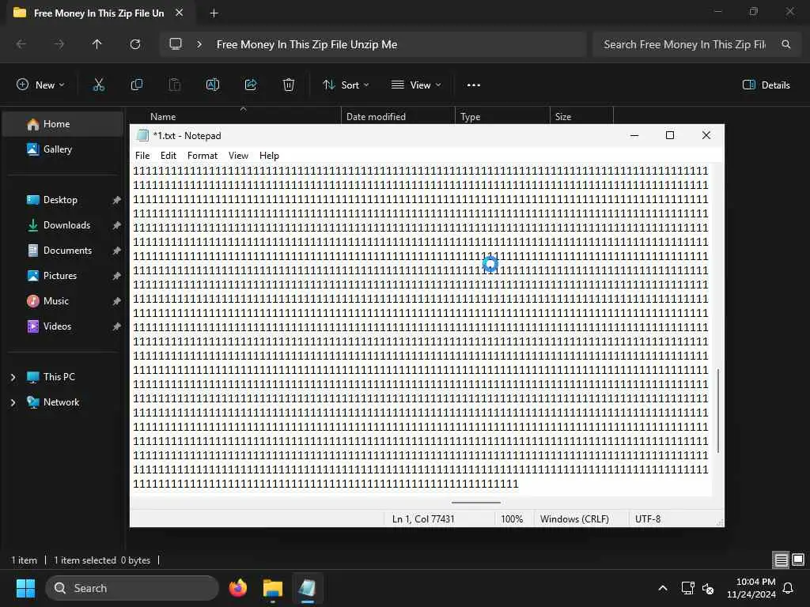Click the taskbar clock and date
Image resolution: width=810 pixels, height=607 pixels.
click(751, 588)
